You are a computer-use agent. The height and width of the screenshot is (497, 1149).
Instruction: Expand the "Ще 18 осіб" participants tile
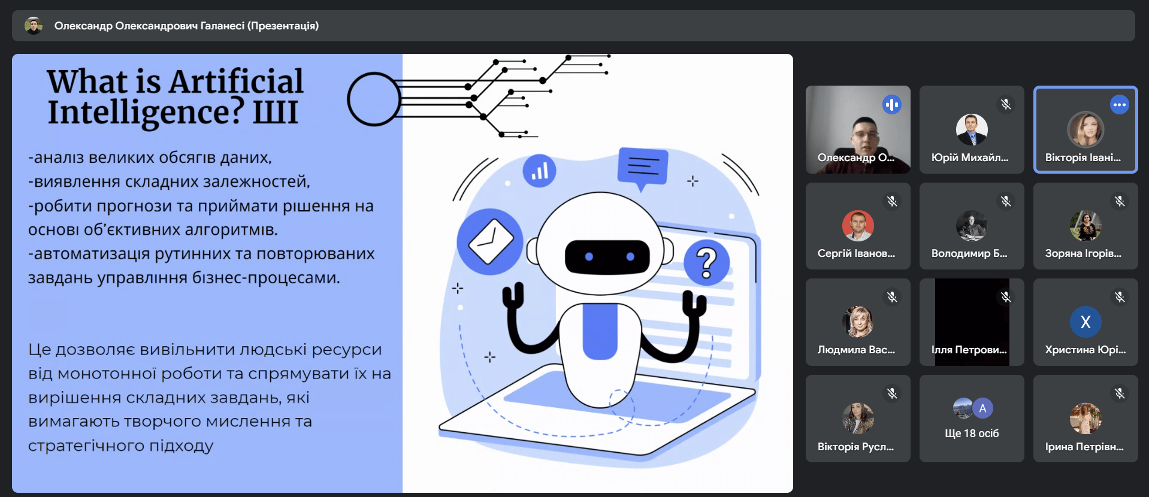click(x=972, y=419)
